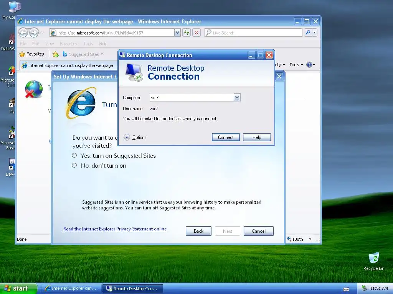Screen dimensions: 393x294
Task: Open the zoom level dropdown arrow
Action: pyautogui.click(x=310, y=239)
